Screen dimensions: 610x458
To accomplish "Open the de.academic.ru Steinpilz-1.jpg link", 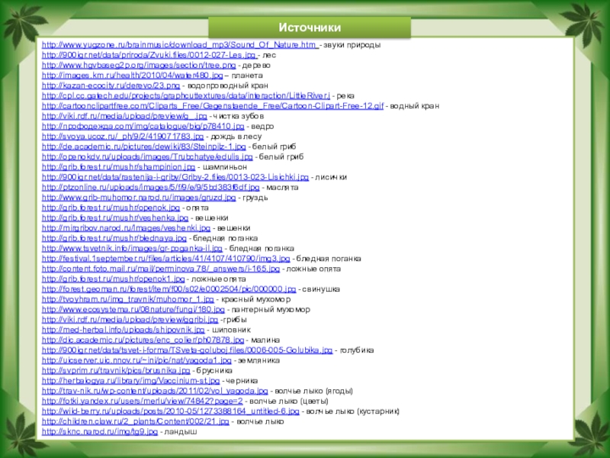I will 144,146.
